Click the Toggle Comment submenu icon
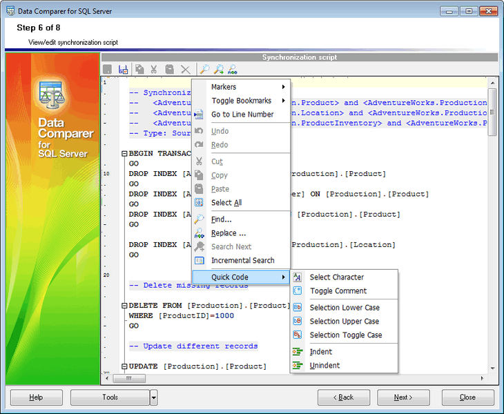The image size is (504, 414). (298, 290)
